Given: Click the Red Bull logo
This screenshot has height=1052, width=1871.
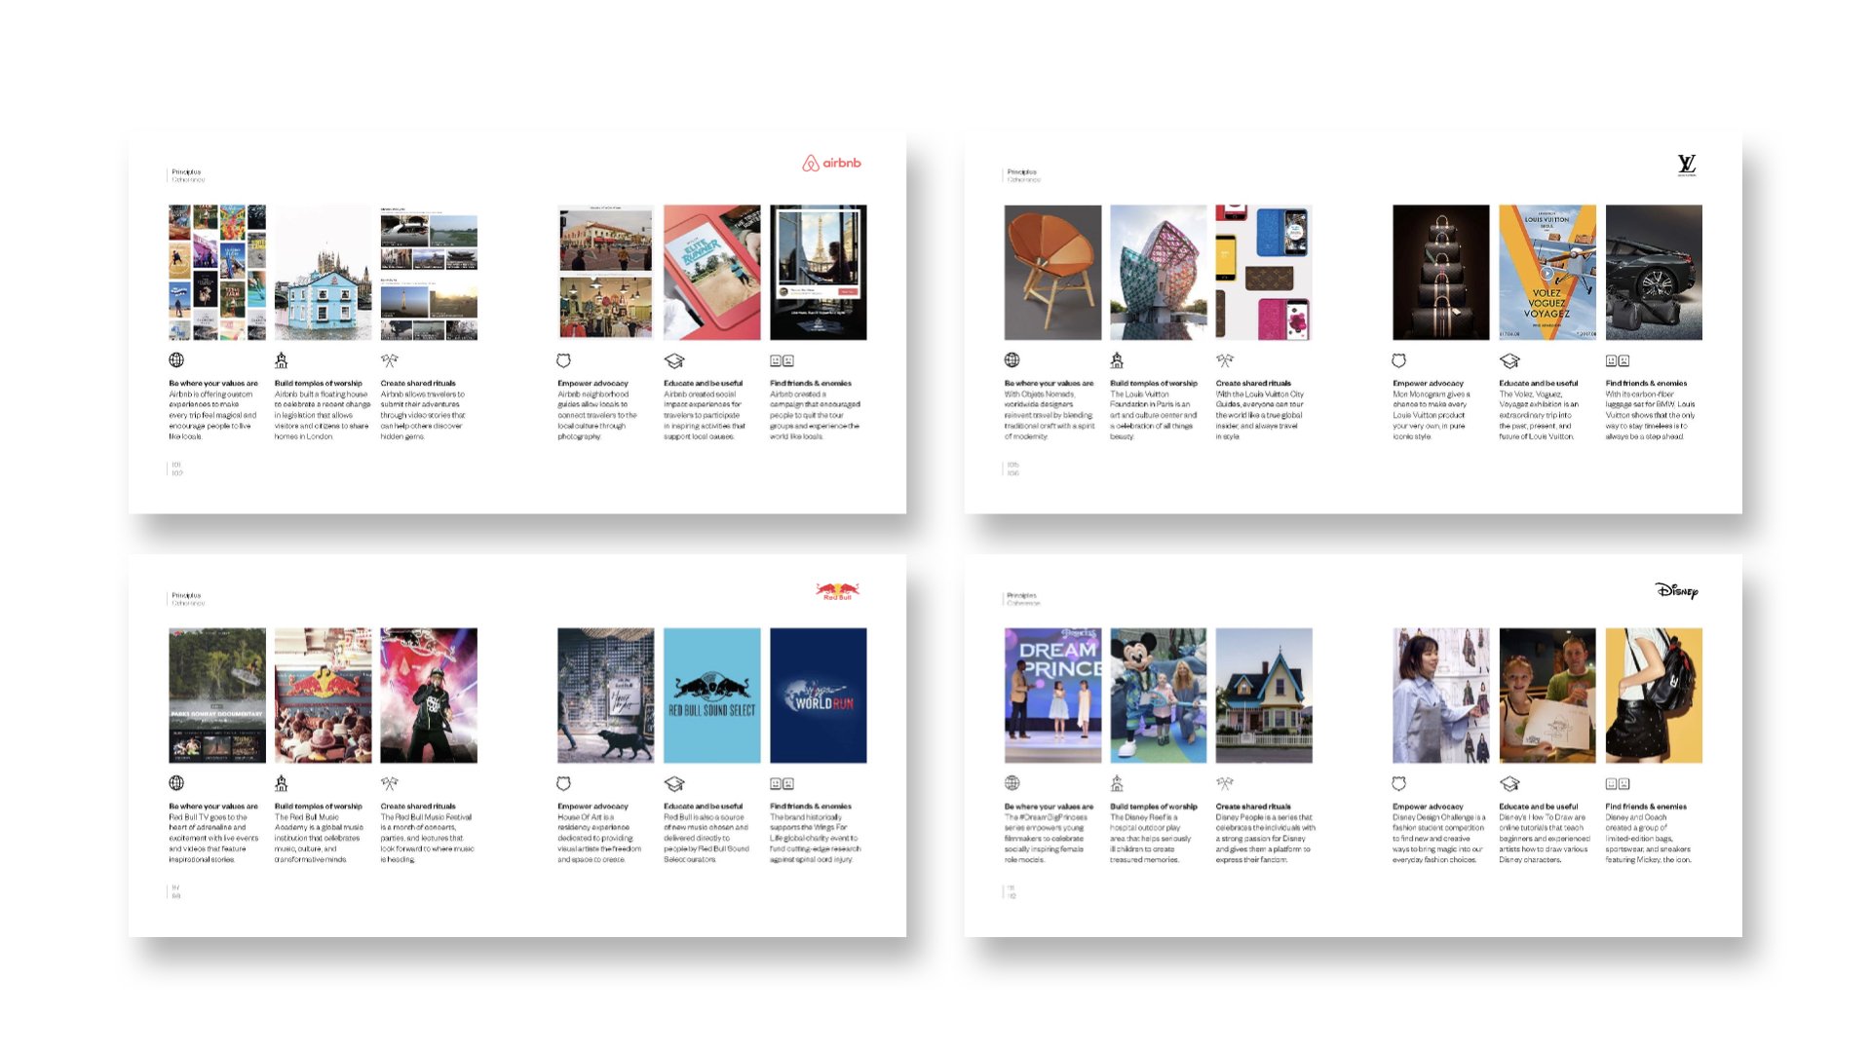Looking at the screenshot, I should [837, 590].
